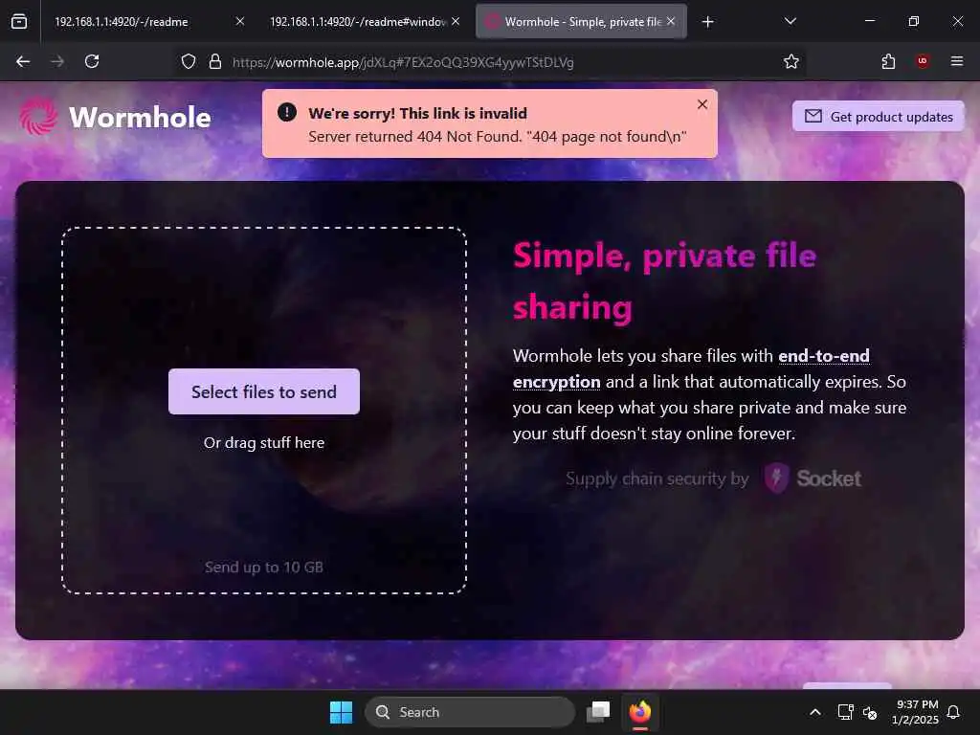Click the 'We're sorry! This link is invalid' text
This screenshot has height=735, width=980.
(x=417, y=113)
